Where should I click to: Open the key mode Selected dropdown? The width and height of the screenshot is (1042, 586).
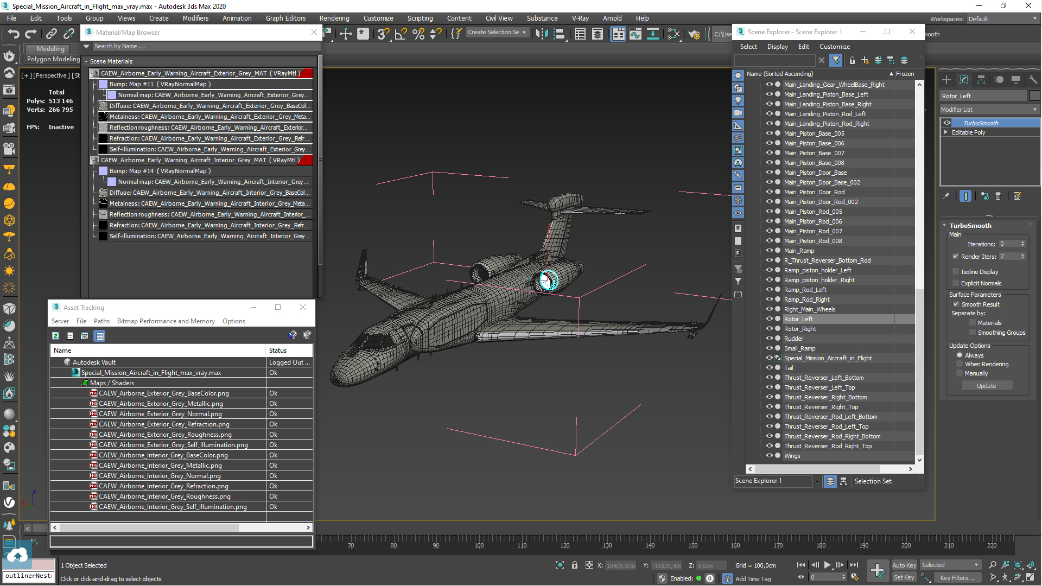coord(950,565)
